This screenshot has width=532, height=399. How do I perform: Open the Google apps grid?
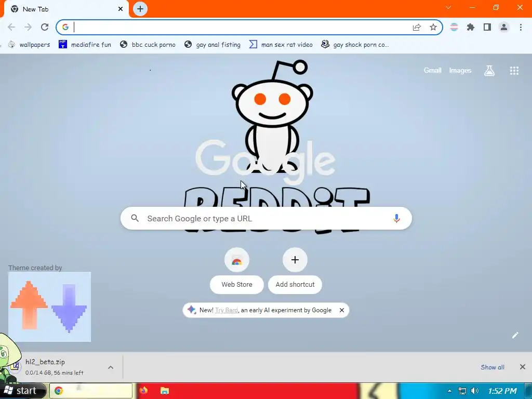(x=514, y=71)
